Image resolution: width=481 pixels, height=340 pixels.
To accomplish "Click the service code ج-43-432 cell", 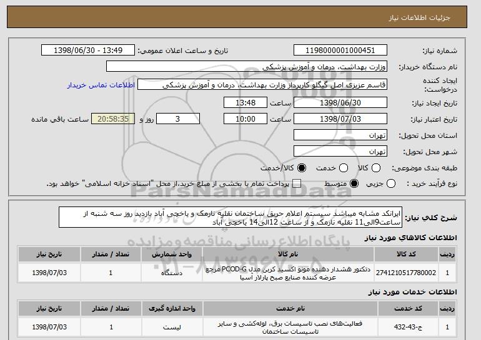I will point(408,328).
